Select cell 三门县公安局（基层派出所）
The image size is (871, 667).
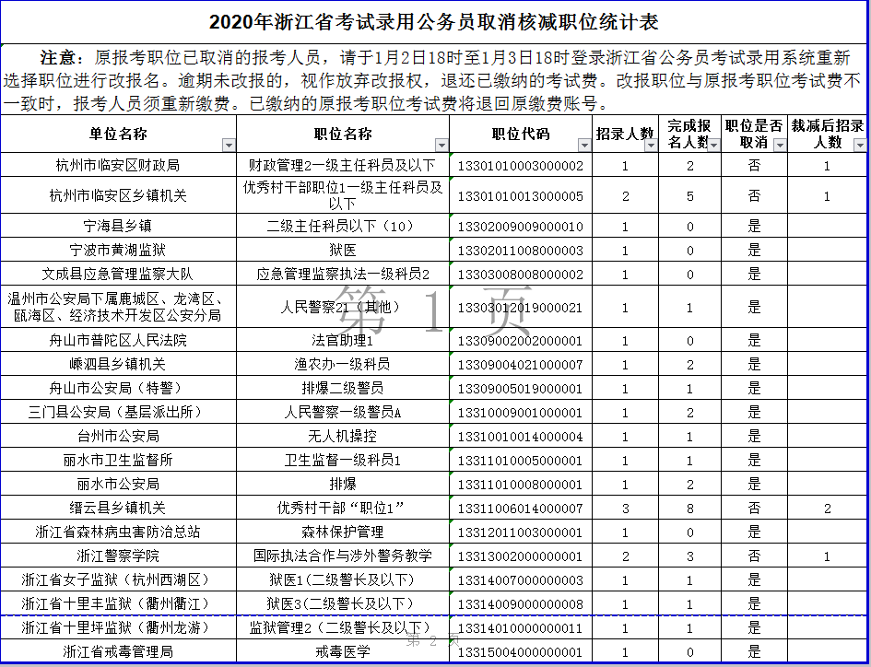coord(118,412)
